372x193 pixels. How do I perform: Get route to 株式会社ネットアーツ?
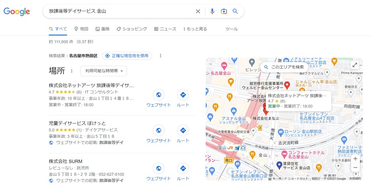[183, 98]
